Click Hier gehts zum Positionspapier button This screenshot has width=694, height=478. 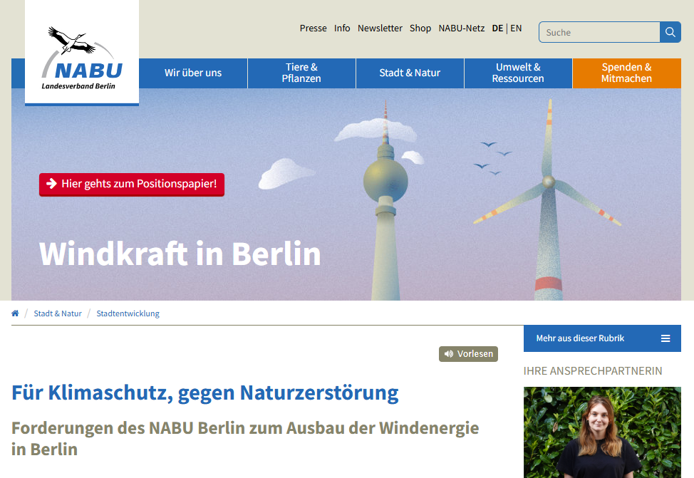(132, 184)
